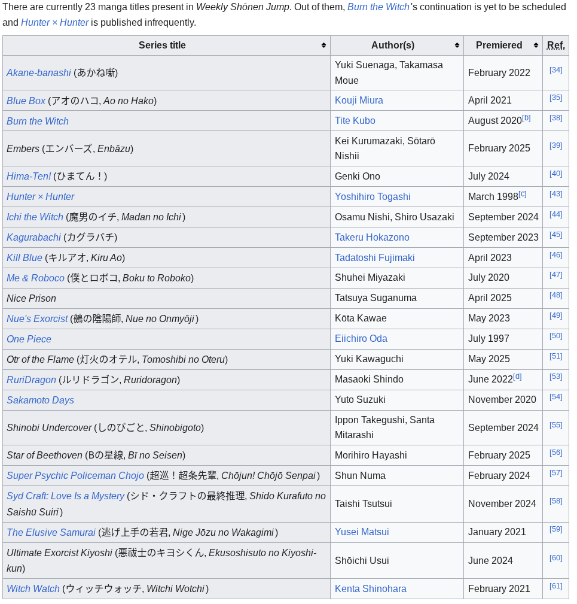The height and width of the screenshot is (604, 577).
Task: Open Burn the Witch link in table
Action: point(38,122)
